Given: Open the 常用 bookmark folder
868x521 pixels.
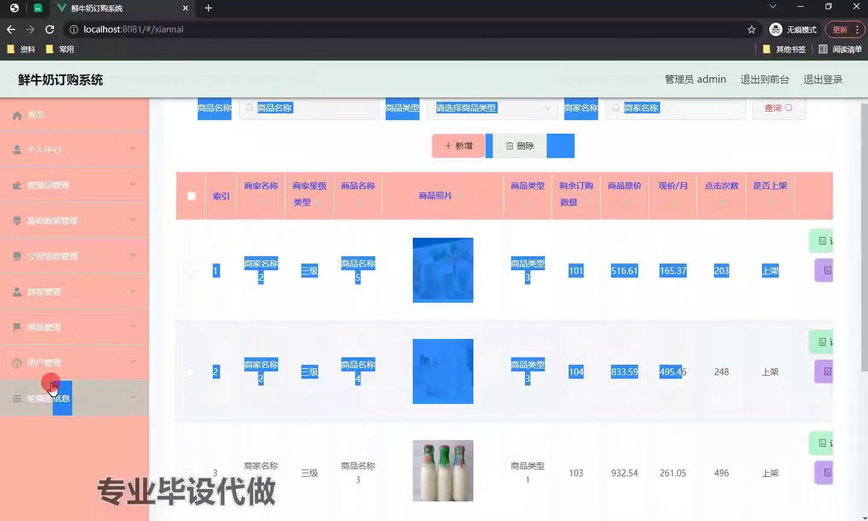Looking at the screenshot, I should (x=60, y=49).
